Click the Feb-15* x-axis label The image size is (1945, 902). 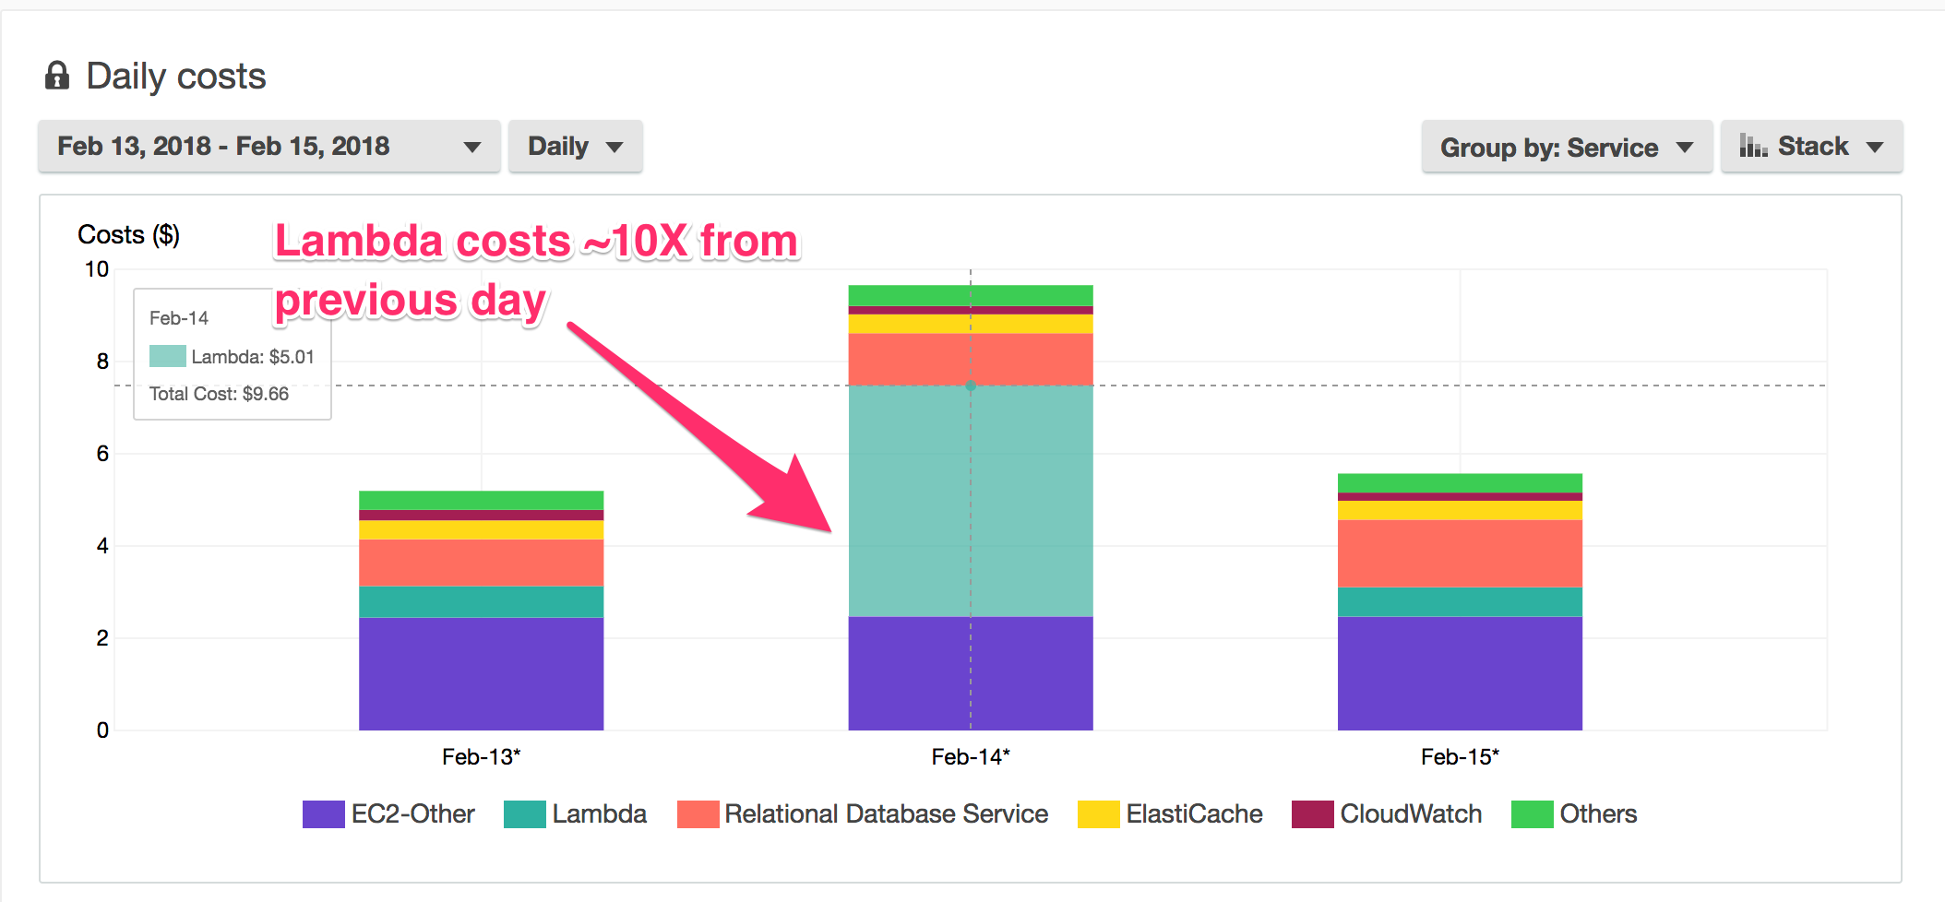point(1460,757)
